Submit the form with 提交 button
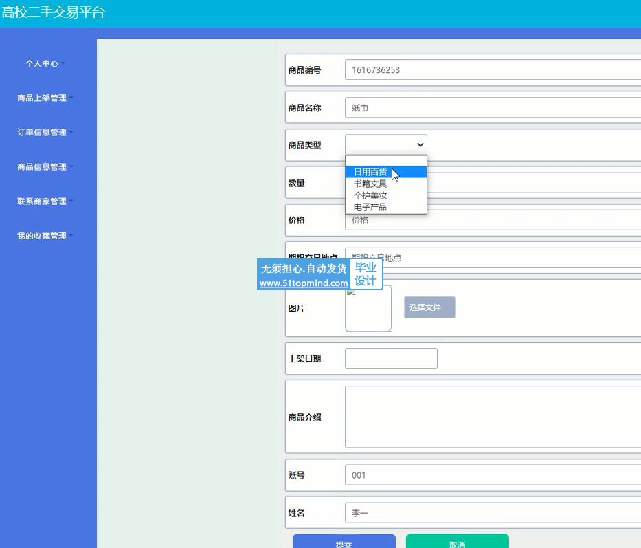641x548 pixels. click(x=344, y=542)
